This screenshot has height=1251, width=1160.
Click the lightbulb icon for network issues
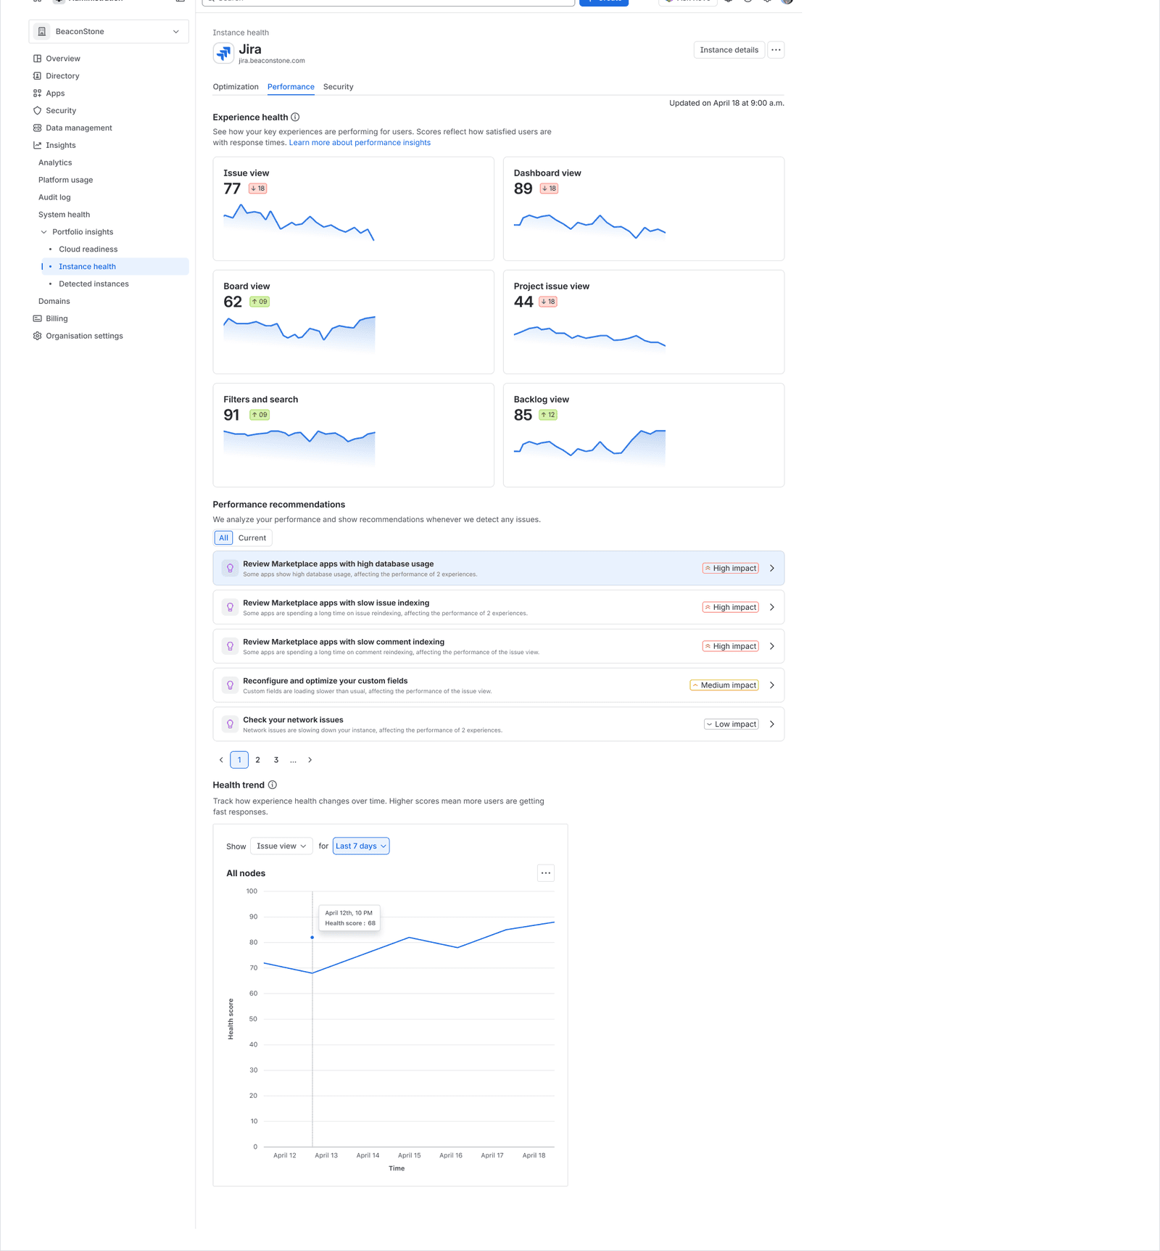tap(230, 724)
